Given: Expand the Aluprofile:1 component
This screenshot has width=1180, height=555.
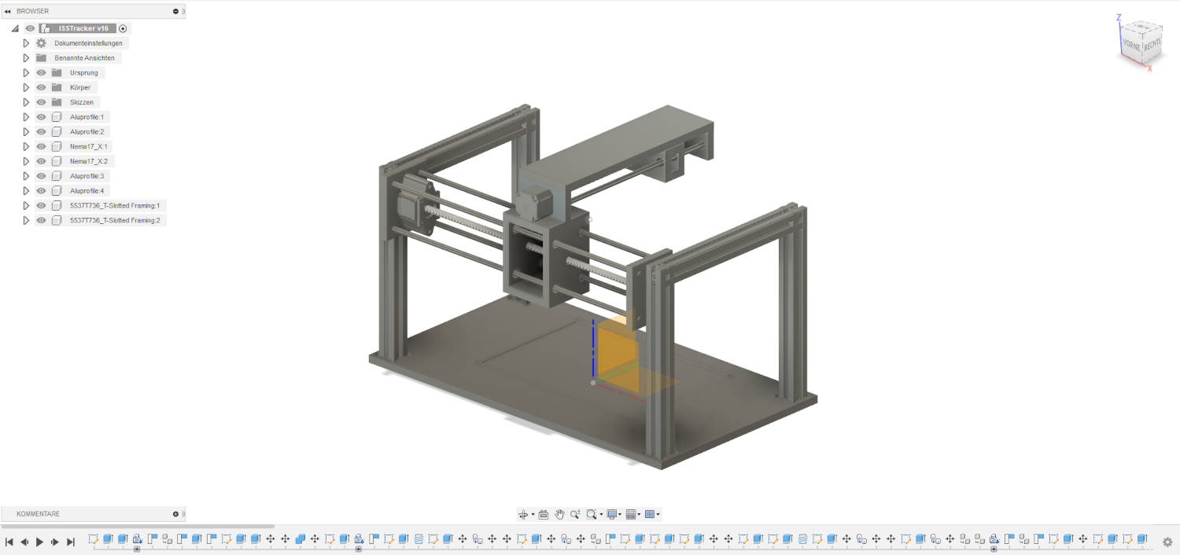Looking at the screenshot, I should tap(26, 117).
